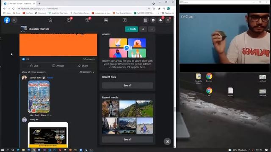The image size is (271, 152).
Task: Open the Reading list
Action: (x=168, y=13)
